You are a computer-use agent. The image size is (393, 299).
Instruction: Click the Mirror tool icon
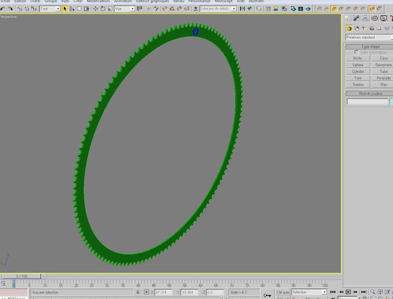[242, 9]
